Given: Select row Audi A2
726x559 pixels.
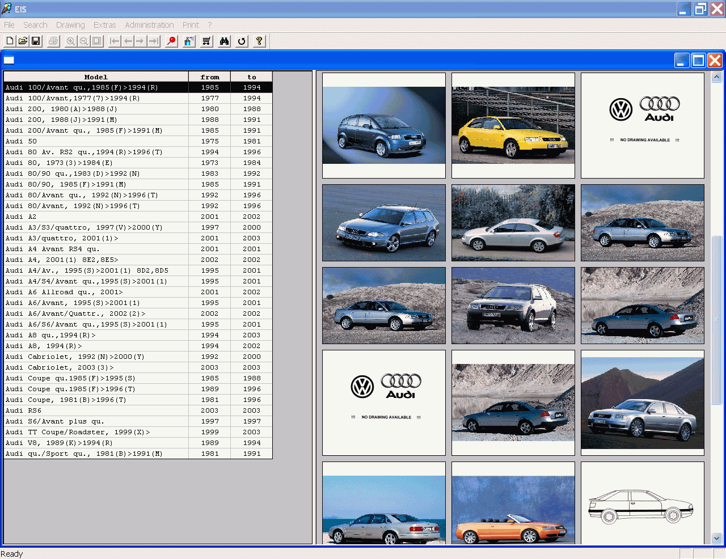Looking at the screenshot, I should point(138,217).
